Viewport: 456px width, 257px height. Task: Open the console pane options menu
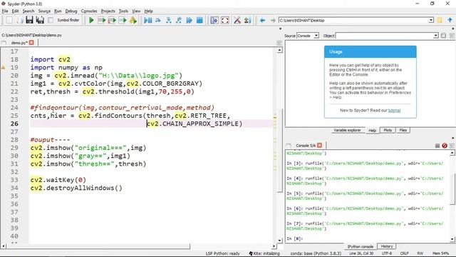452,146
